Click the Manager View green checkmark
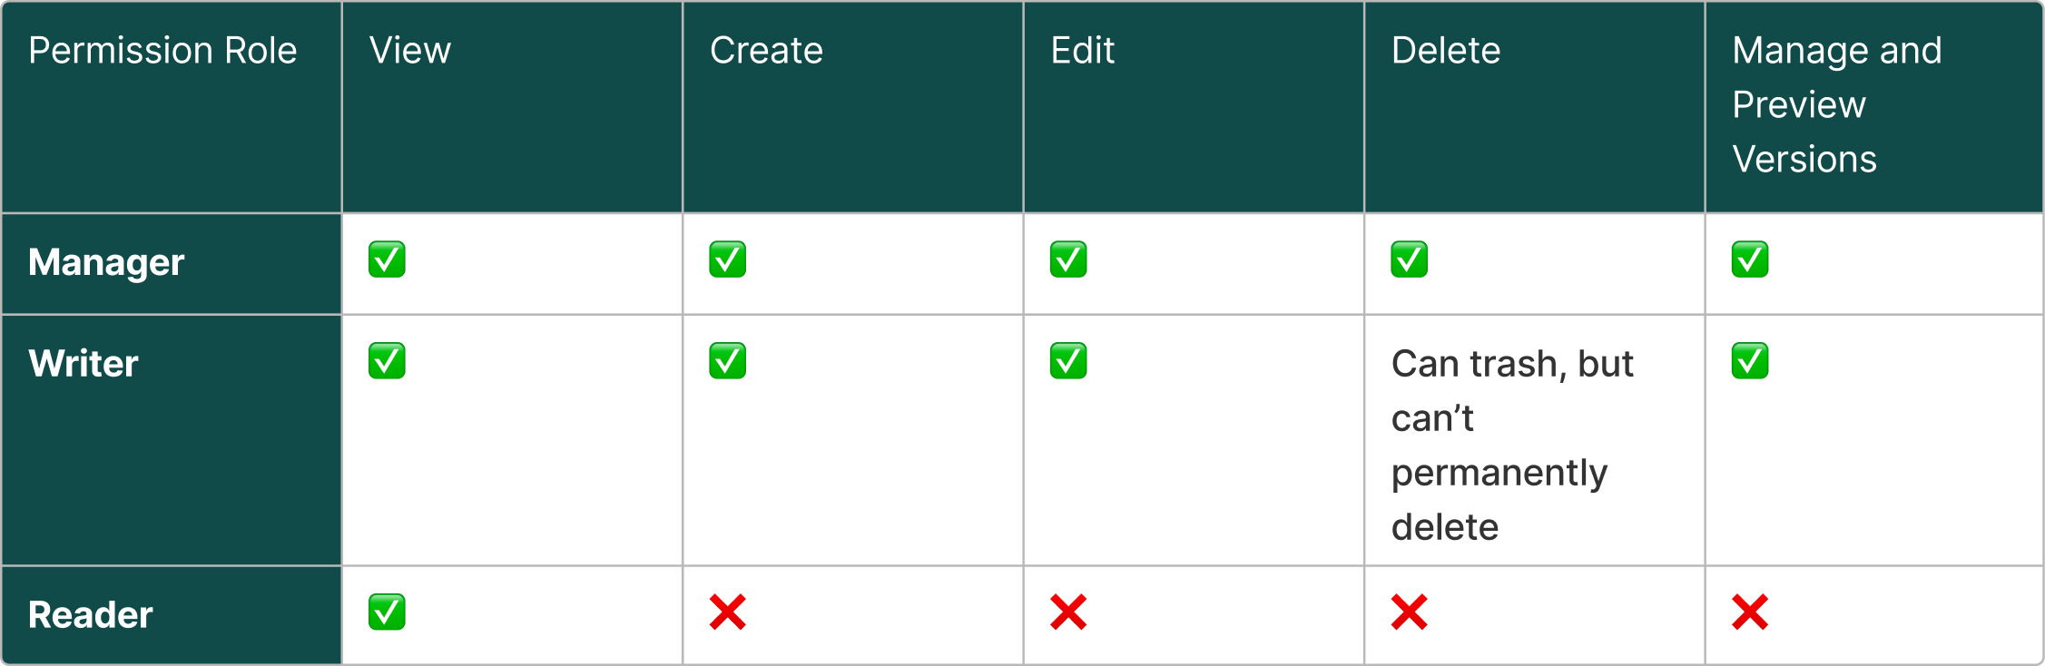Viewport: 2045px width, 666px height. coord(387,260)
